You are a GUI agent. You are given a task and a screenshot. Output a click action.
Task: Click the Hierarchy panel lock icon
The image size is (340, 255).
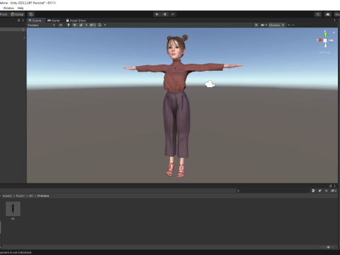tap(19, 20)
